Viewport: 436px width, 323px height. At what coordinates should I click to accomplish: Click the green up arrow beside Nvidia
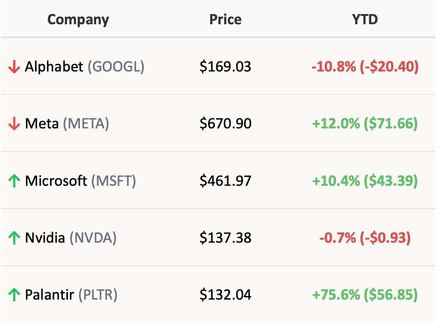pyautogui.click(x=15, y=238)
